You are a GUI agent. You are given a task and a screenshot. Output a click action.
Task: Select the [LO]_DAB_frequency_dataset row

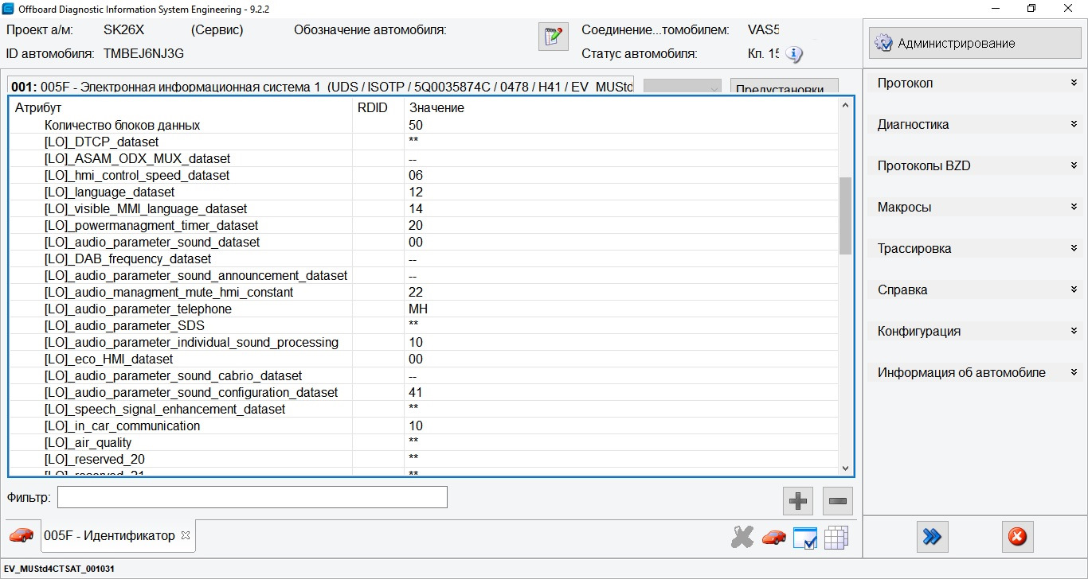click(424, 258)
